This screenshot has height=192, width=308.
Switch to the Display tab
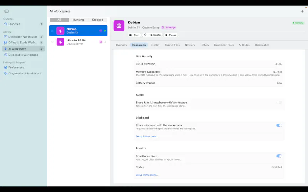[x=155, y=45]
